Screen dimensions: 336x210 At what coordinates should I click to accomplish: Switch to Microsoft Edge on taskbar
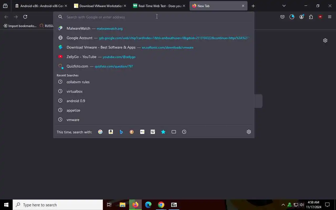pos(148,205)
